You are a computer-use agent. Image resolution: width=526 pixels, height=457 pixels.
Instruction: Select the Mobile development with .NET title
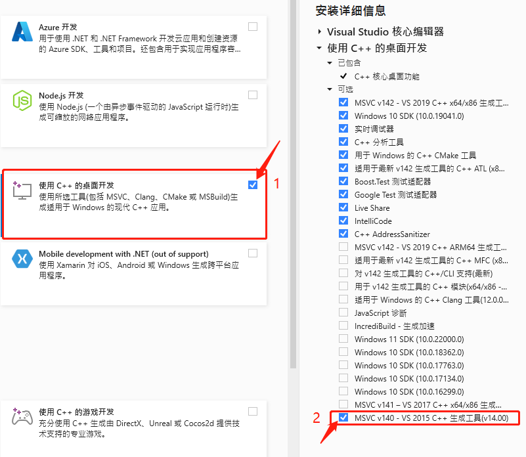pos(124,254)
